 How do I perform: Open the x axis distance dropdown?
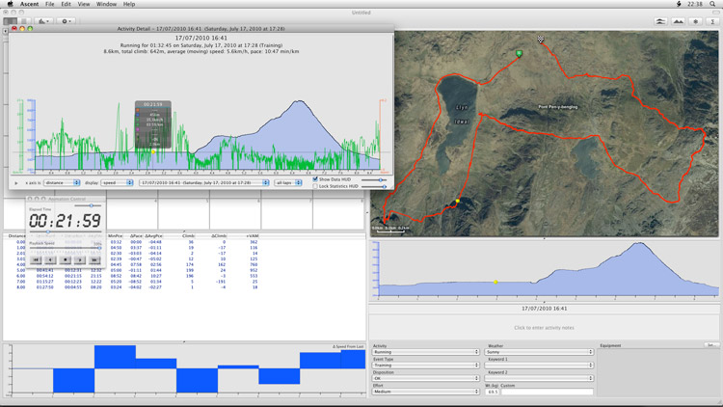pyautogui.click(x=62, y=182)
